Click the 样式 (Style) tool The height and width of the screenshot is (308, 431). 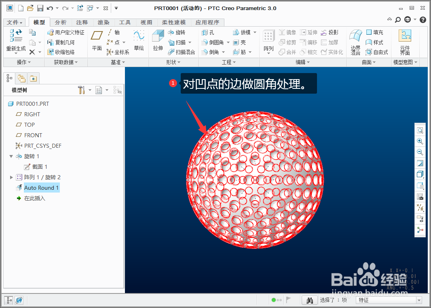click(374, 42)
